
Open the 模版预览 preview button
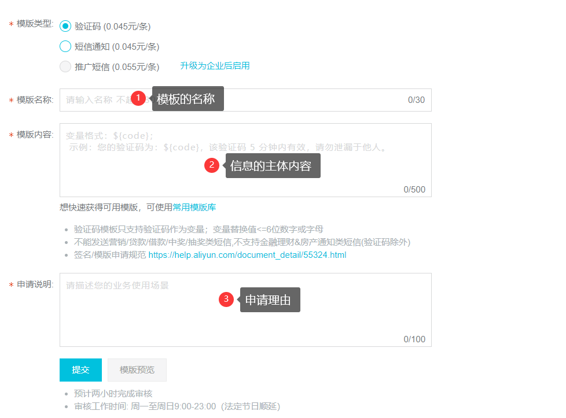[137, 369]
